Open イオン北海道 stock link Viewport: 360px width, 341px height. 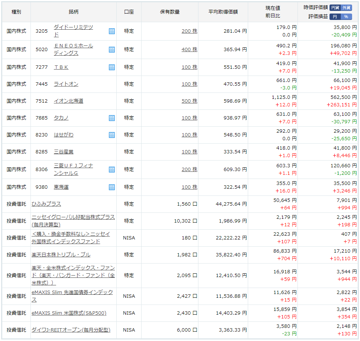point(69,101)
